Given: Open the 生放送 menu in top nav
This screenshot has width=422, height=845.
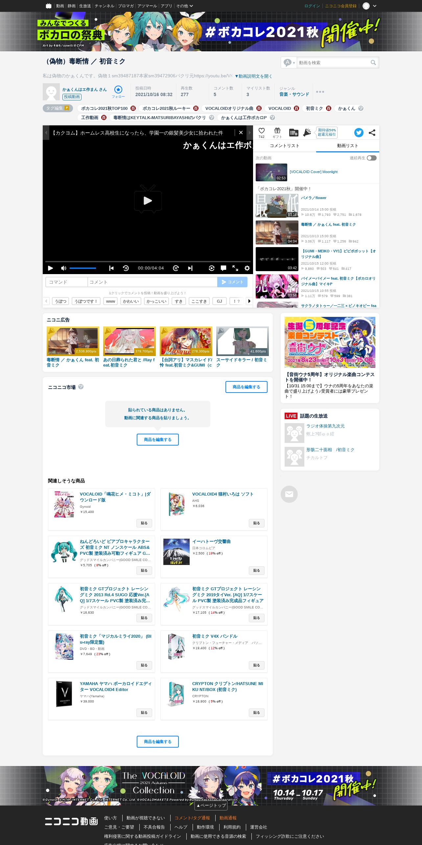Looking at the screenshot, I should [85, 6].
